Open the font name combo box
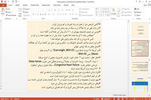This screenshot has height=100, width=151. pyautogui.click(x=37, y=10)
